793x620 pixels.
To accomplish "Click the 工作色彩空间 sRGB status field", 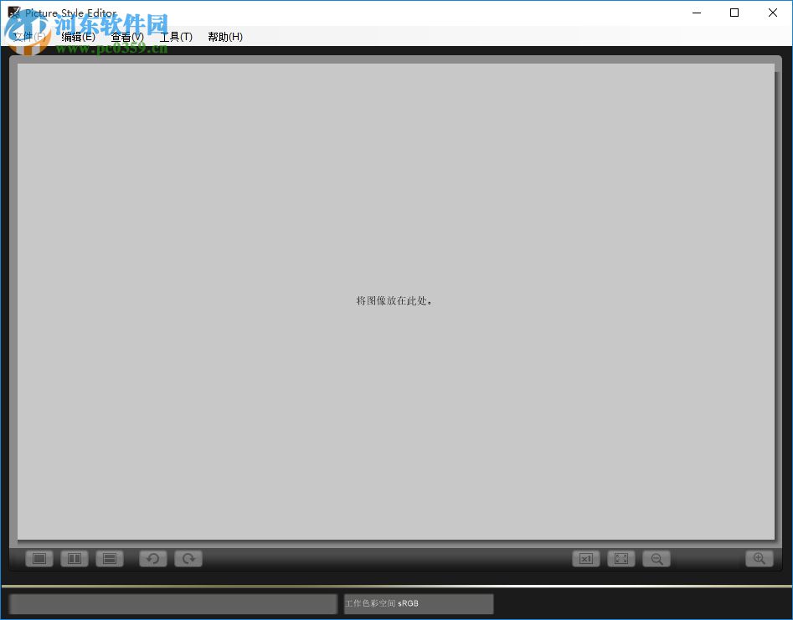I will click(416, 603).
